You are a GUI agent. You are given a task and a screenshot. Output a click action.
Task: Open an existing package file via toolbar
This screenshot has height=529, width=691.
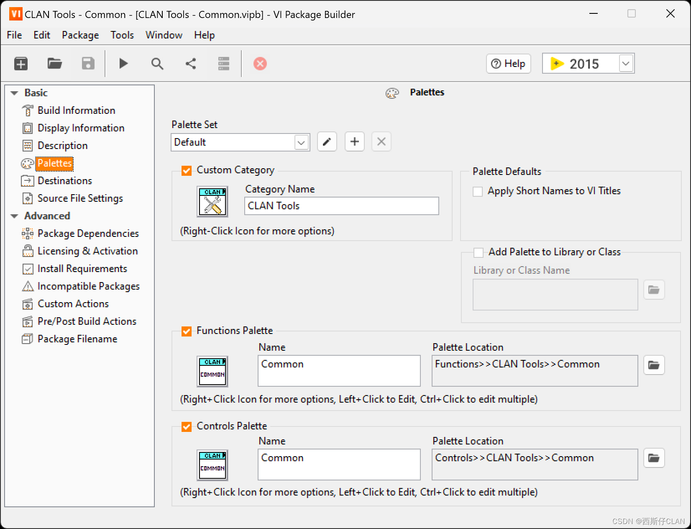54,63
